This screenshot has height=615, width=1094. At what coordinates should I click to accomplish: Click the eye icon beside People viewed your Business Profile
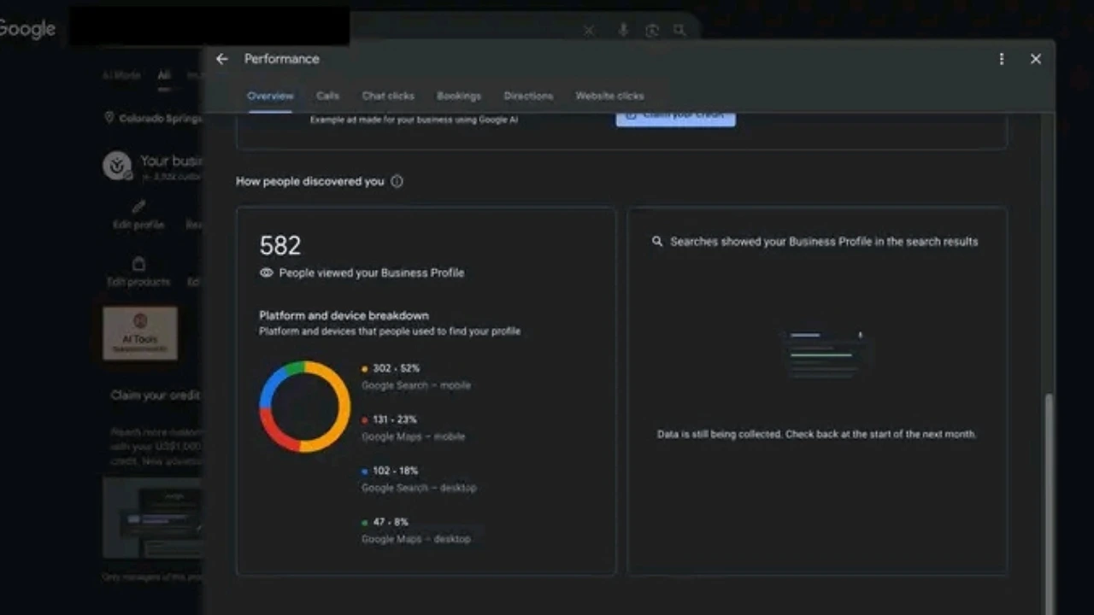tap(267, 272)
